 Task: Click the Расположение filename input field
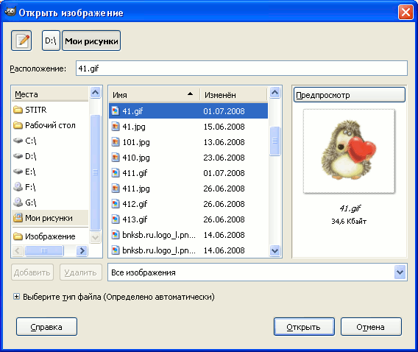tap(241, 68)
